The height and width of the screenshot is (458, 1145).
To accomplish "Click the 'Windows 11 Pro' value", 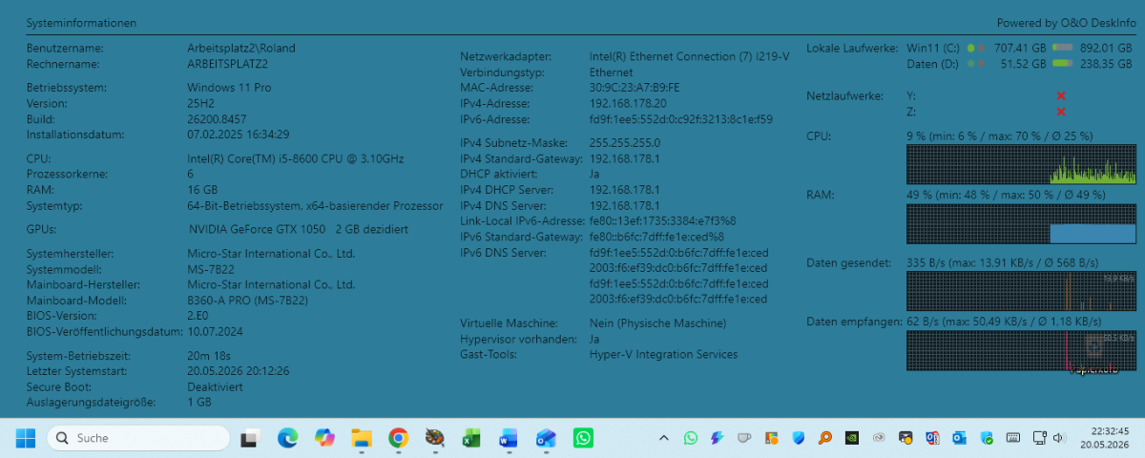I will pyautogui.click(x=229, y=87).
